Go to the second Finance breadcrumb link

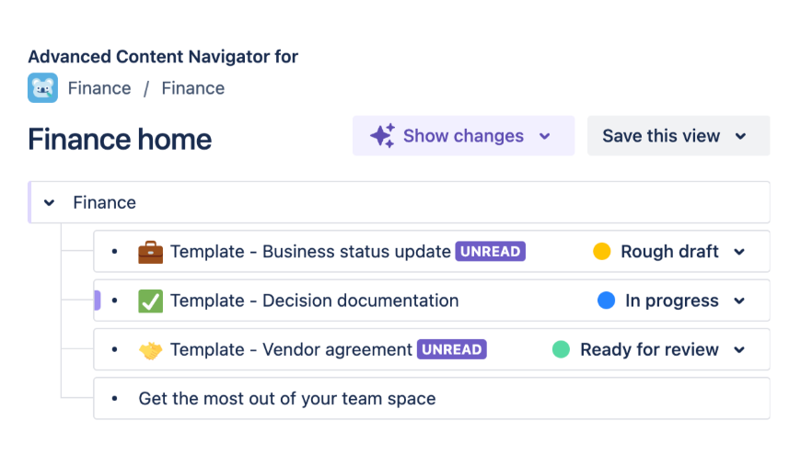pyautogui.click(x=193, y=88)
